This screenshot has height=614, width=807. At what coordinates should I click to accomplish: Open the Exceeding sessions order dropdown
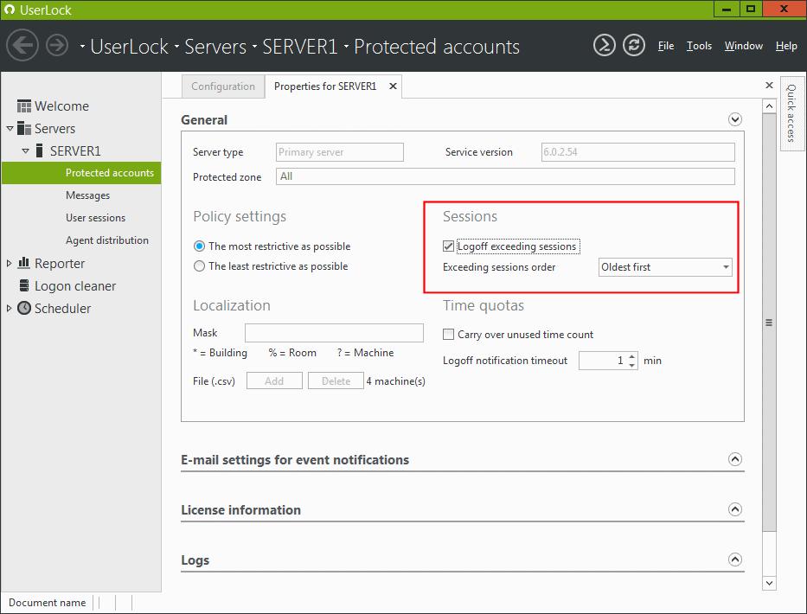[665, 267]
